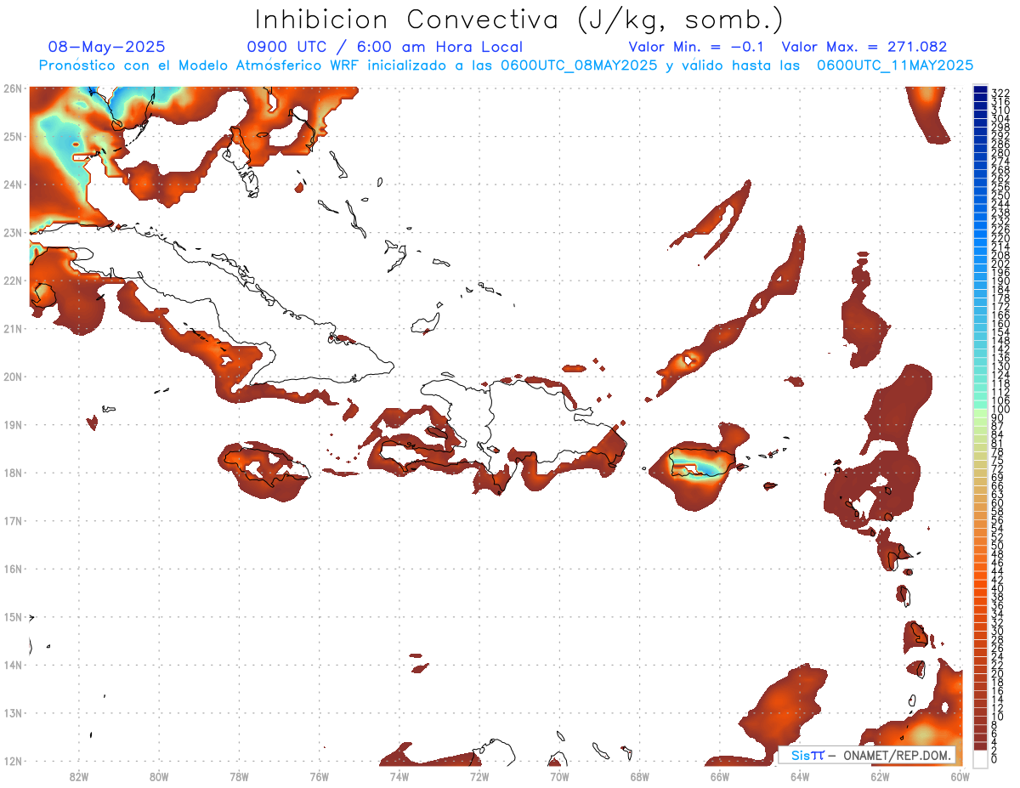Click the 14N latitude label
This screenshot has height=788, width=1020.
click(12, 665)
